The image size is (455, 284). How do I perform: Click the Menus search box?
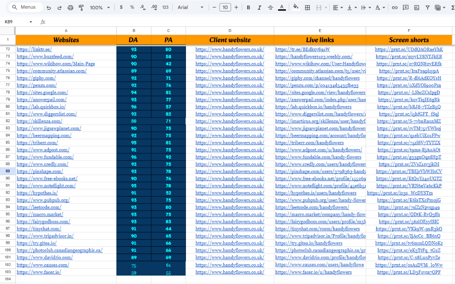25,8
